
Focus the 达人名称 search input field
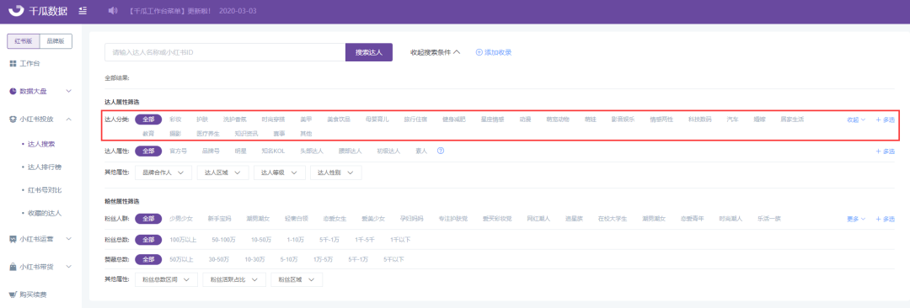[x=225, y=52]
